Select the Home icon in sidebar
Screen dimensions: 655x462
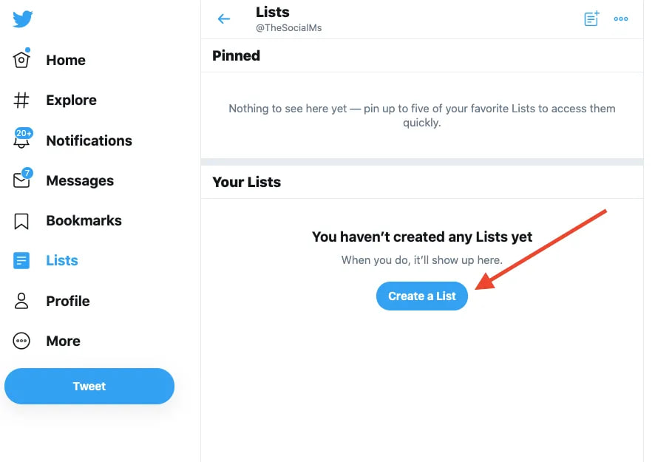click(21, 60)
